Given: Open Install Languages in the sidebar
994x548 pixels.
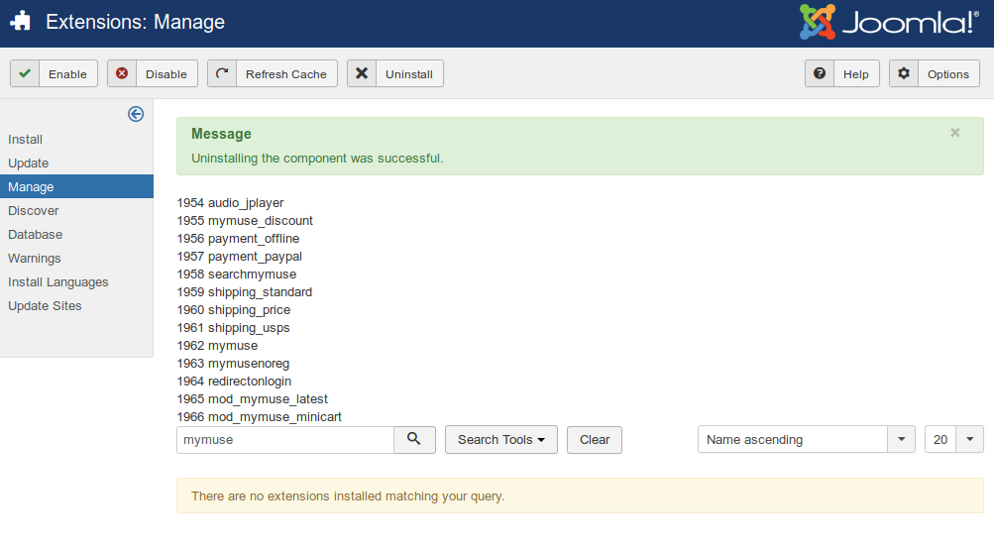Looking at the screenshot, I should pos(58,281).
